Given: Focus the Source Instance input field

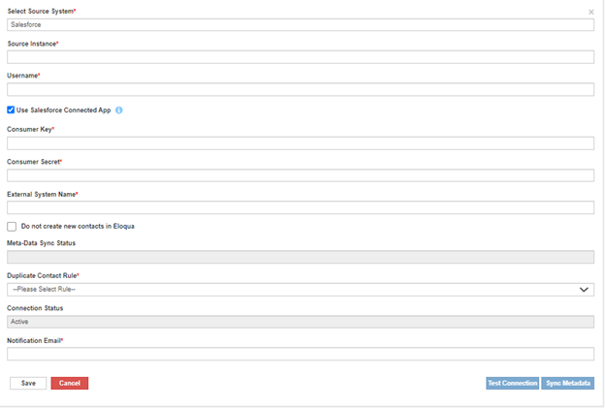Looking at the screenshot, I should (301, 57).
